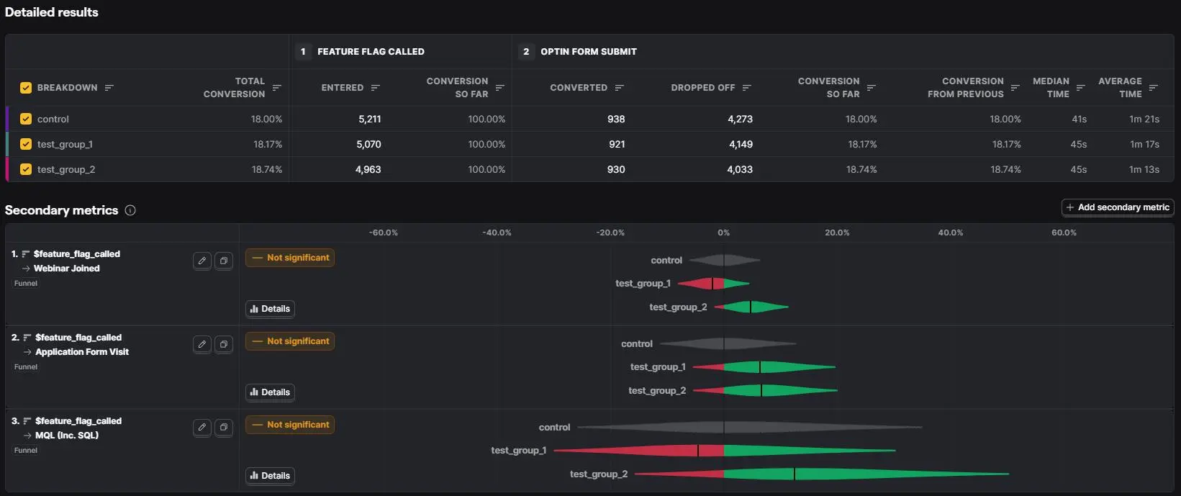Toggle the Breakdown select-all checkbox
Image resolution: width=1181 pixels, height=496 pixels.
coord(26,88)
